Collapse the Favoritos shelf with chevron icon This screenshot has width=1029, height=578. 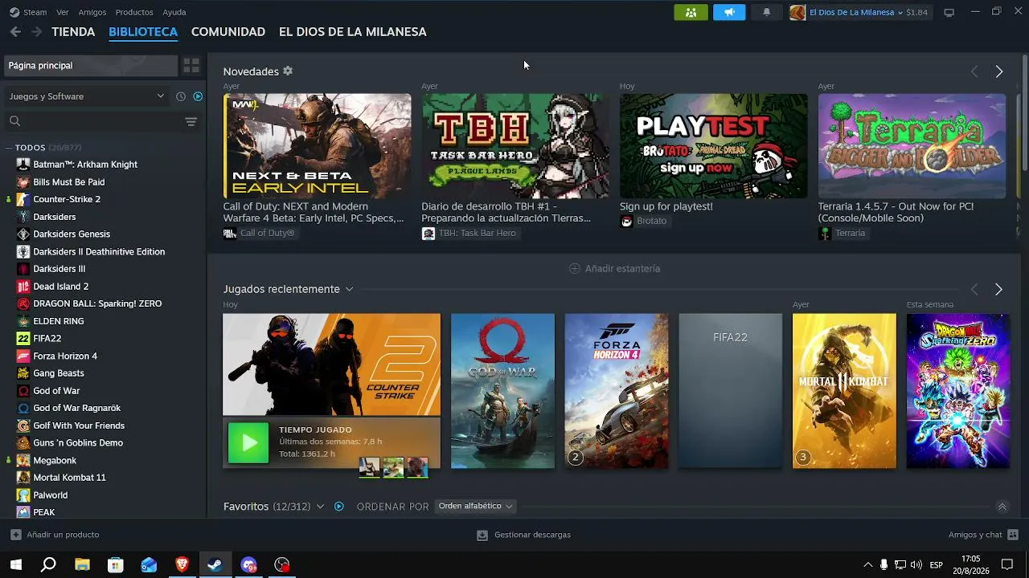pos(1002,507)
